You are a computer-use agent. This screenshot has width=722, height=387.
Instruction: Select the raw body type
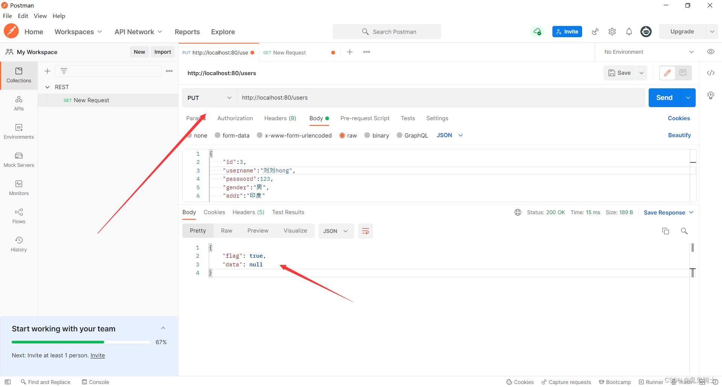342,135
